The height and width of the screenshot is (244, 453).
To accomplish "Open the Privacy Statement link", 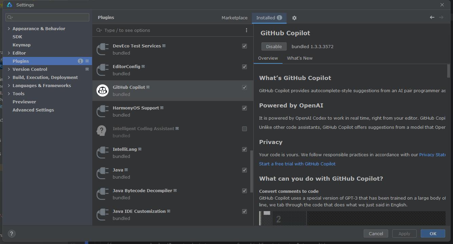I will coord(432,155).
